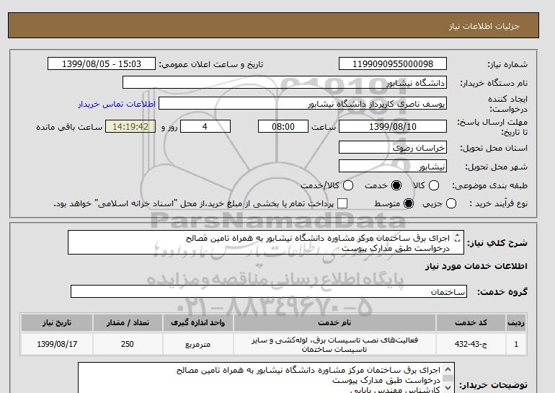This screenshot has height=393, width=555.
Task: Select the کالا/خدمت radio button
Action: (x=348, y=185)
